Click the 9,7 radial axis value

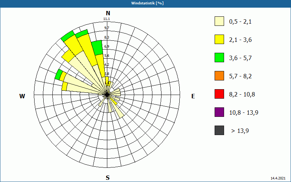(x=107, y=28)
